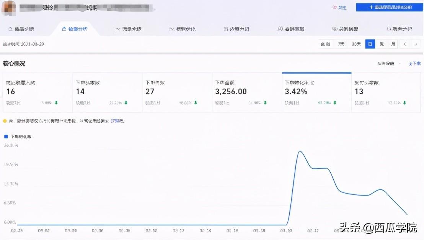Select the 实时 real-time view
Viewport: 424px width, 240px height.
point(326,44)
